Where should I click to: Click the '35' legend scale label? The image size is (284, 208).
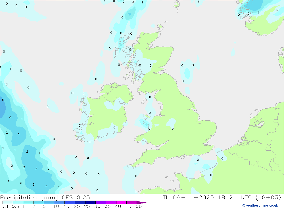pyautogui.click(x=108, y=206)
